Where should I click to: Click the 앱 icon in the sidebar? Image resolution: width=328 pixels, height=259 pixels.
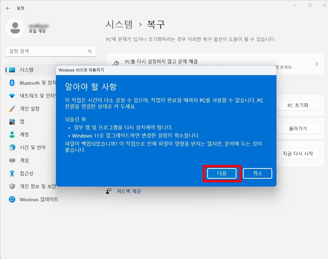tap(12, 122)
